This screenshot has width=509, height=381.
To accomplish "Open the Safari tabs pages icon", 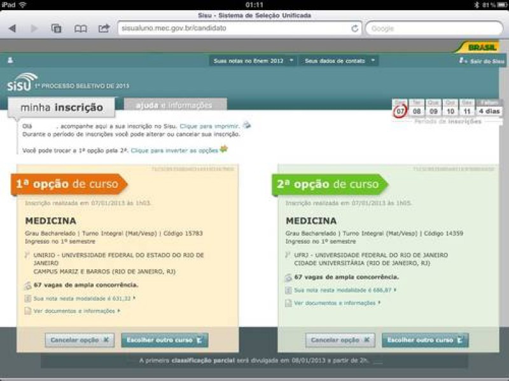I will 56,29.
